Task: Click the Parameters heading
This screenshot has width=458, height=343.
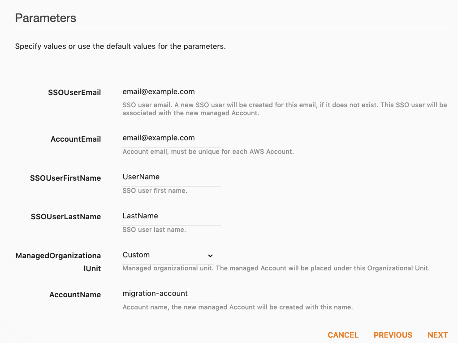Action: [46, 18]
